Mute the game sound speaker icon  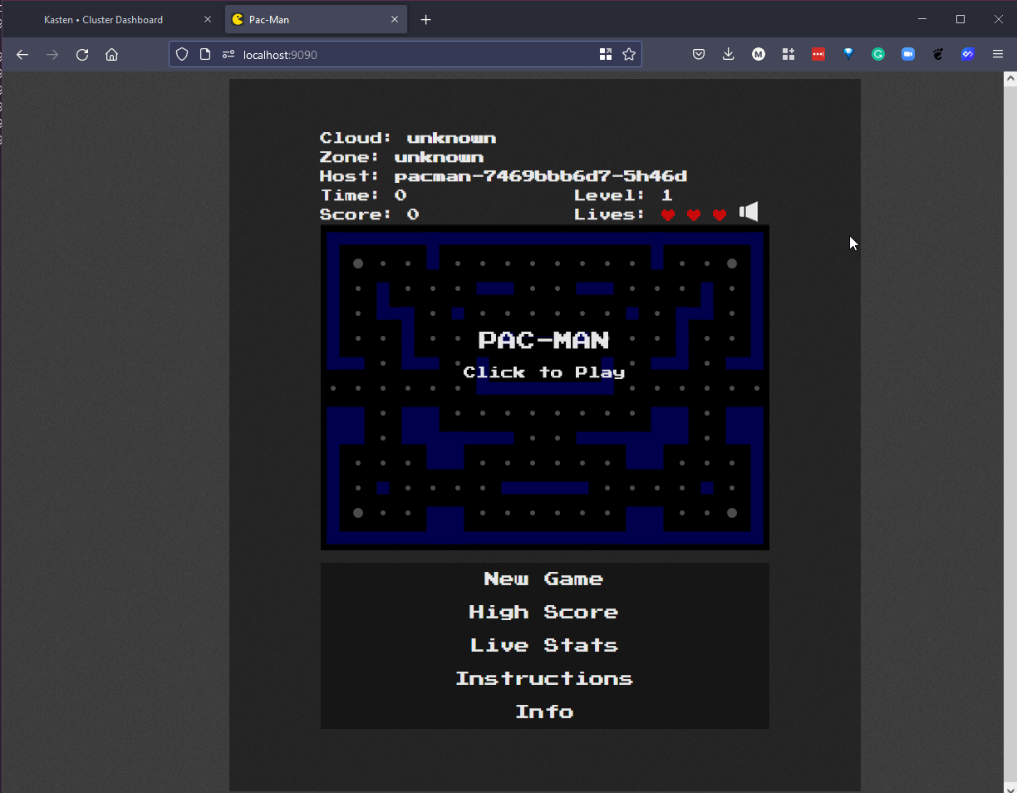749,213
